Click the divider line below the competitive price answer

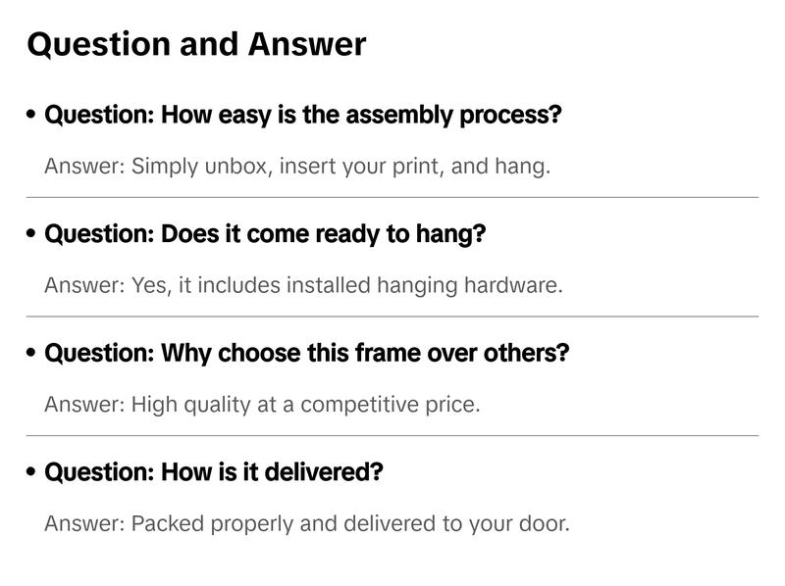392,435
